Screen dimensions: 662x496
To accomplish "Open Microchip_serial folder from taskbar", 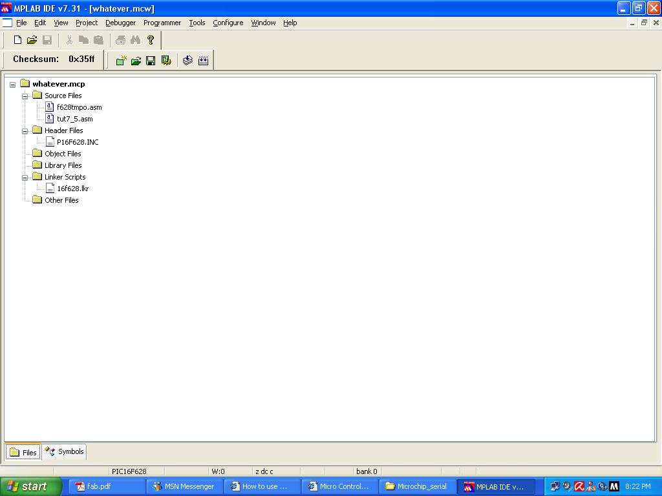I will [x=417, y=486].
